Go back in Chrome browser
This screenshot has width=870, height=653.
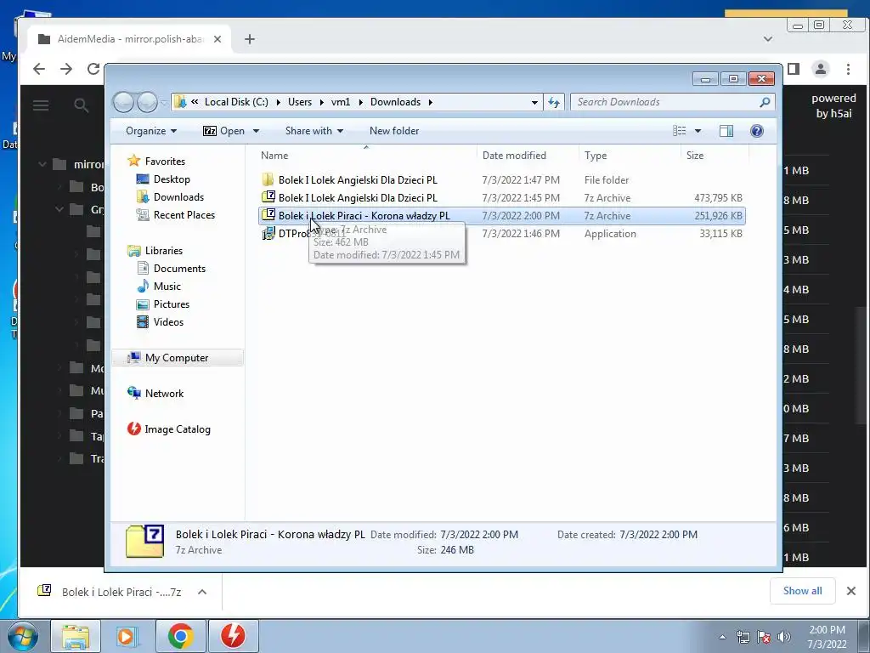(39, 69)
